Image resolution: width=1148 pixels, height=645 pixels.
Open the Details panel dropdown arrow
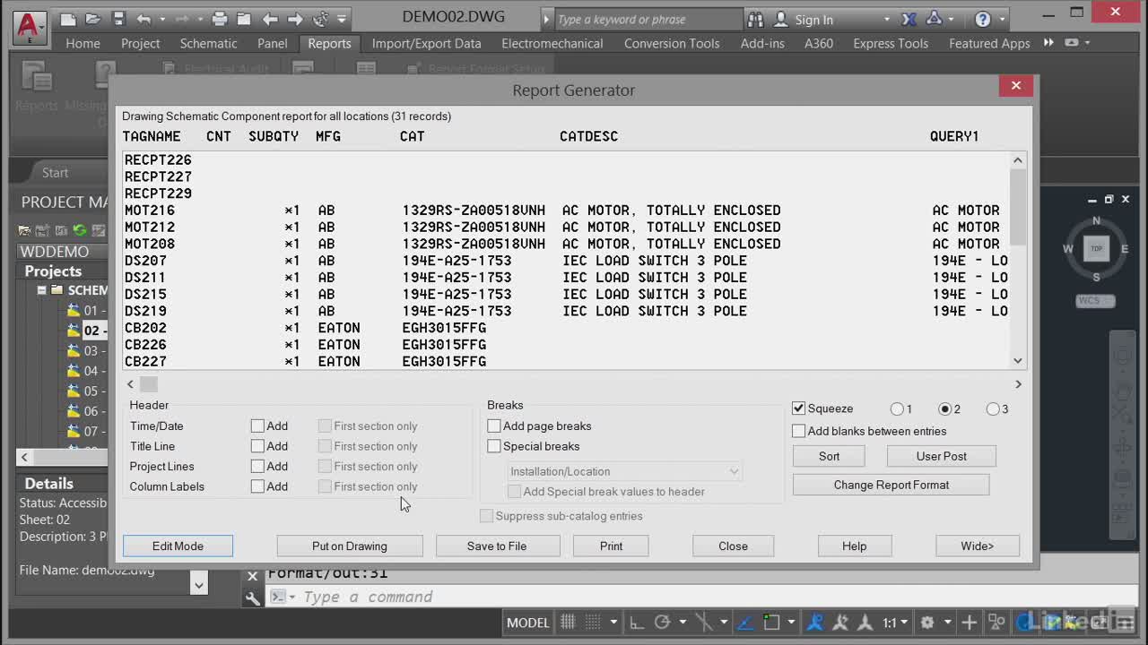coord(199,585)
